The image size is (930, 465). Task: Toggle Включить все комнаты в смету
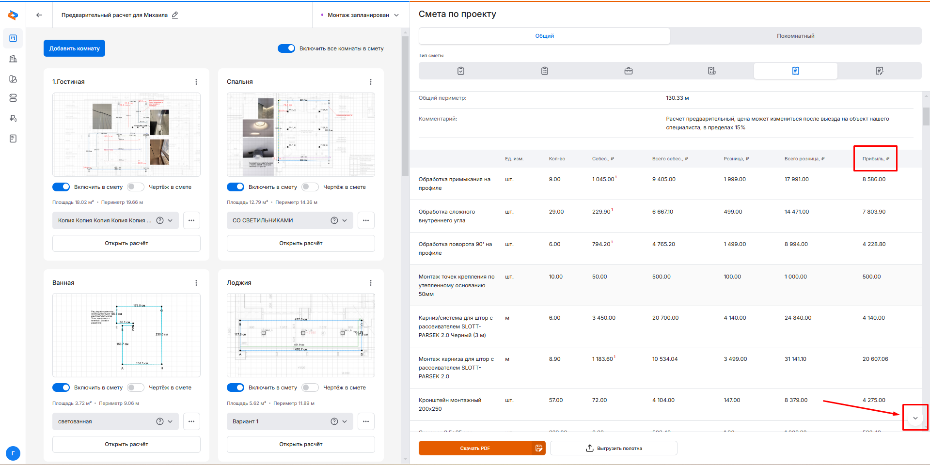coord(286,48)
